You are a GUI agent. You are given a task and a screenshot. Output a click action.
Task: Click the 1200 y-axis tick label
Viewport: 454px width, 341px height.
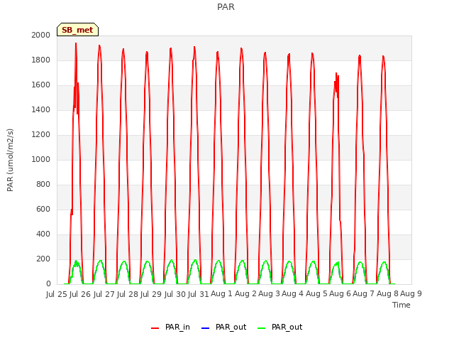pos(41,134)
